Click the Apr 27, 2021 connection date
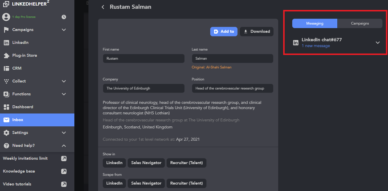Screen dimensions: 388x191 coord(188,140)
